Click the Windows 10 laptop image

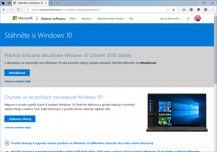coord(177,113)
